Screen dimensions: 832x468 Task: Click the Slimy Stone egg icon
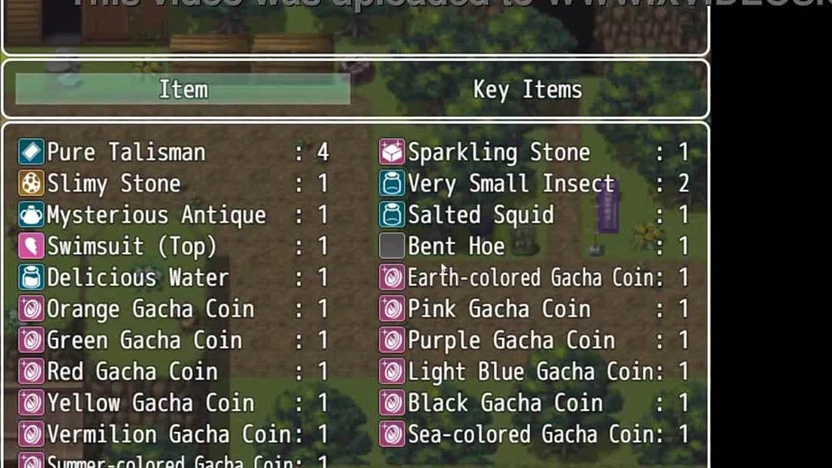pyautogui.click(x=31, y=183)
